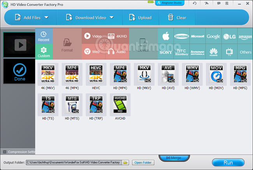Play the video thumbnail preview
253x170 pixels.
click(x=21, y=45)
